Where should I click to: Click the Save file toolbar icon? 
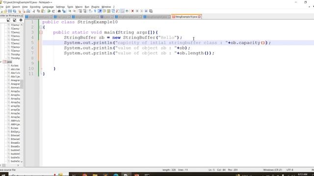tap(10, 11)
